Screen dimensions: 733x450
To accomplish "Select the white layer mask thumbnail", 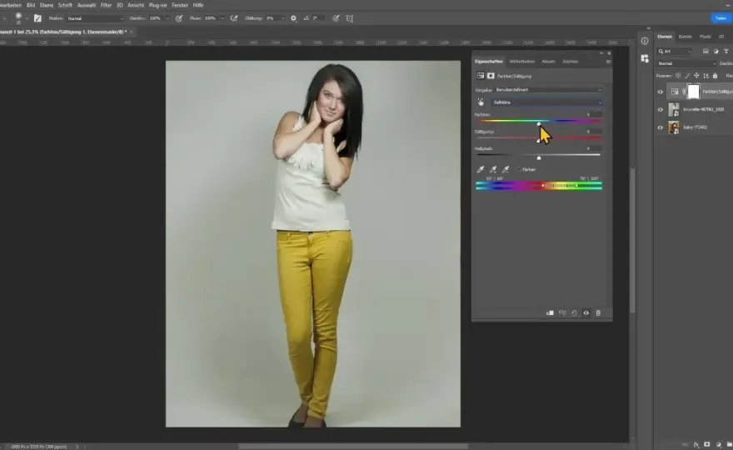I will (x=694, y=92).
